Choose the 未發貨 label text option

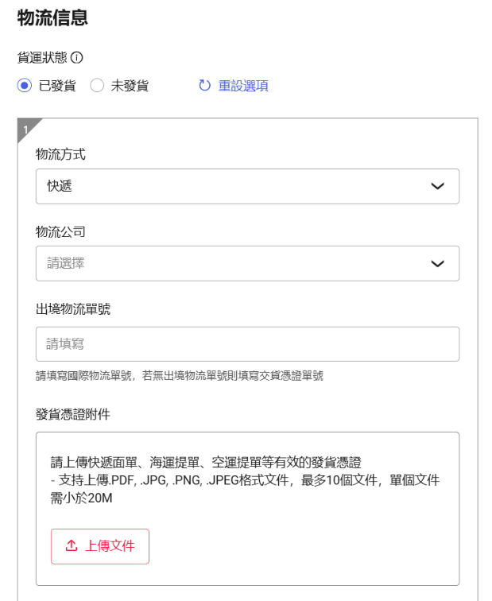tap(130, 86)
